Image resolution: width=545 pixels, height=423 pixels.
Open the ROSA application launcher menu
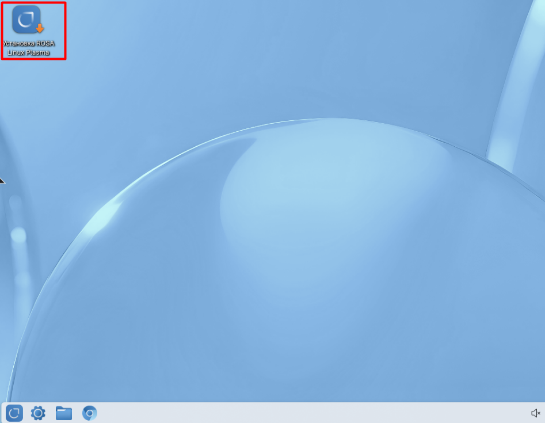click(14, 413)
